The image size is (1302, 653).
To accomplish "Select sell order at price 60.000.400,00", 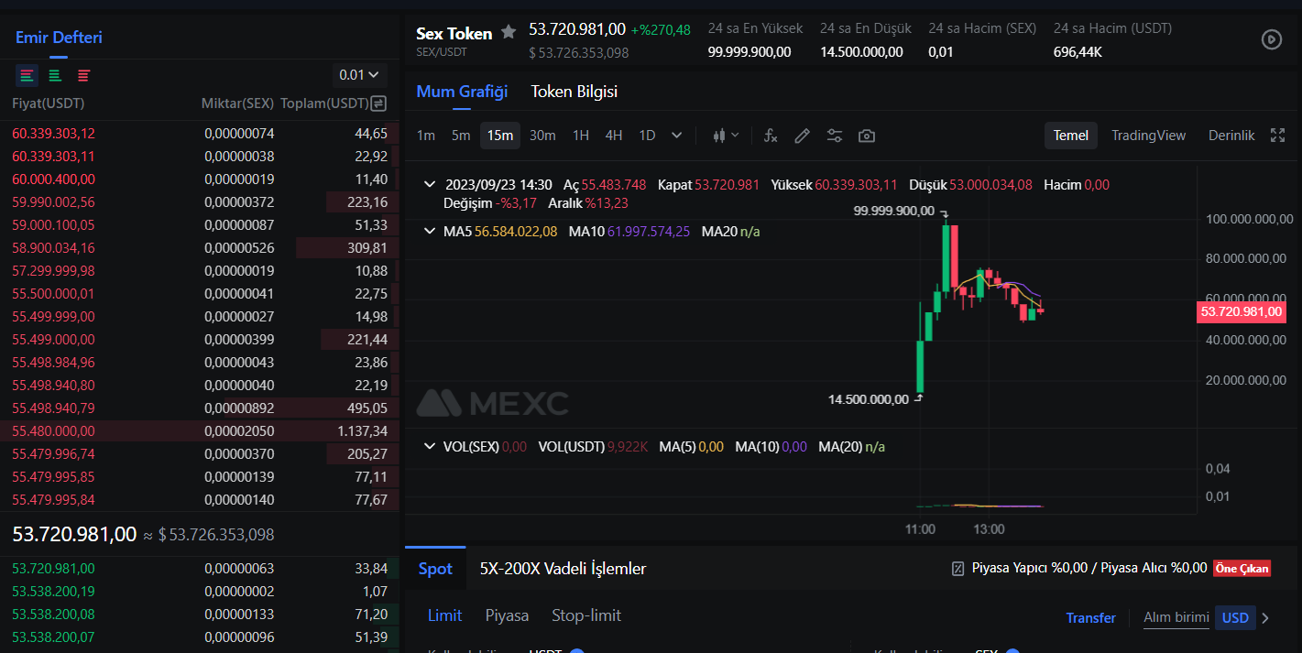I will [200, 180].
